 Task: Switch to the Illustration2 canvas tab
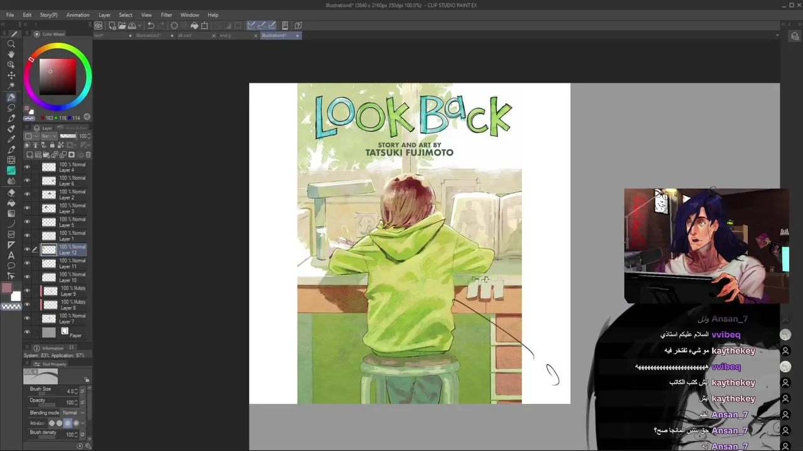click(x=149, y=36)
